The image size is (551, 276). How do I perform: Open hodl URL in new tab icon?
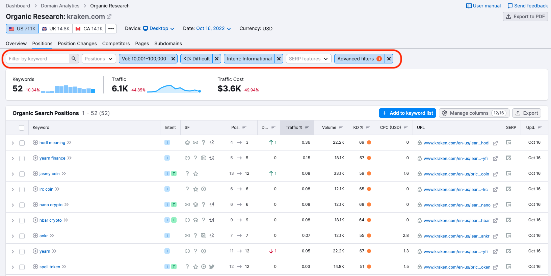(x=495, y=143)
